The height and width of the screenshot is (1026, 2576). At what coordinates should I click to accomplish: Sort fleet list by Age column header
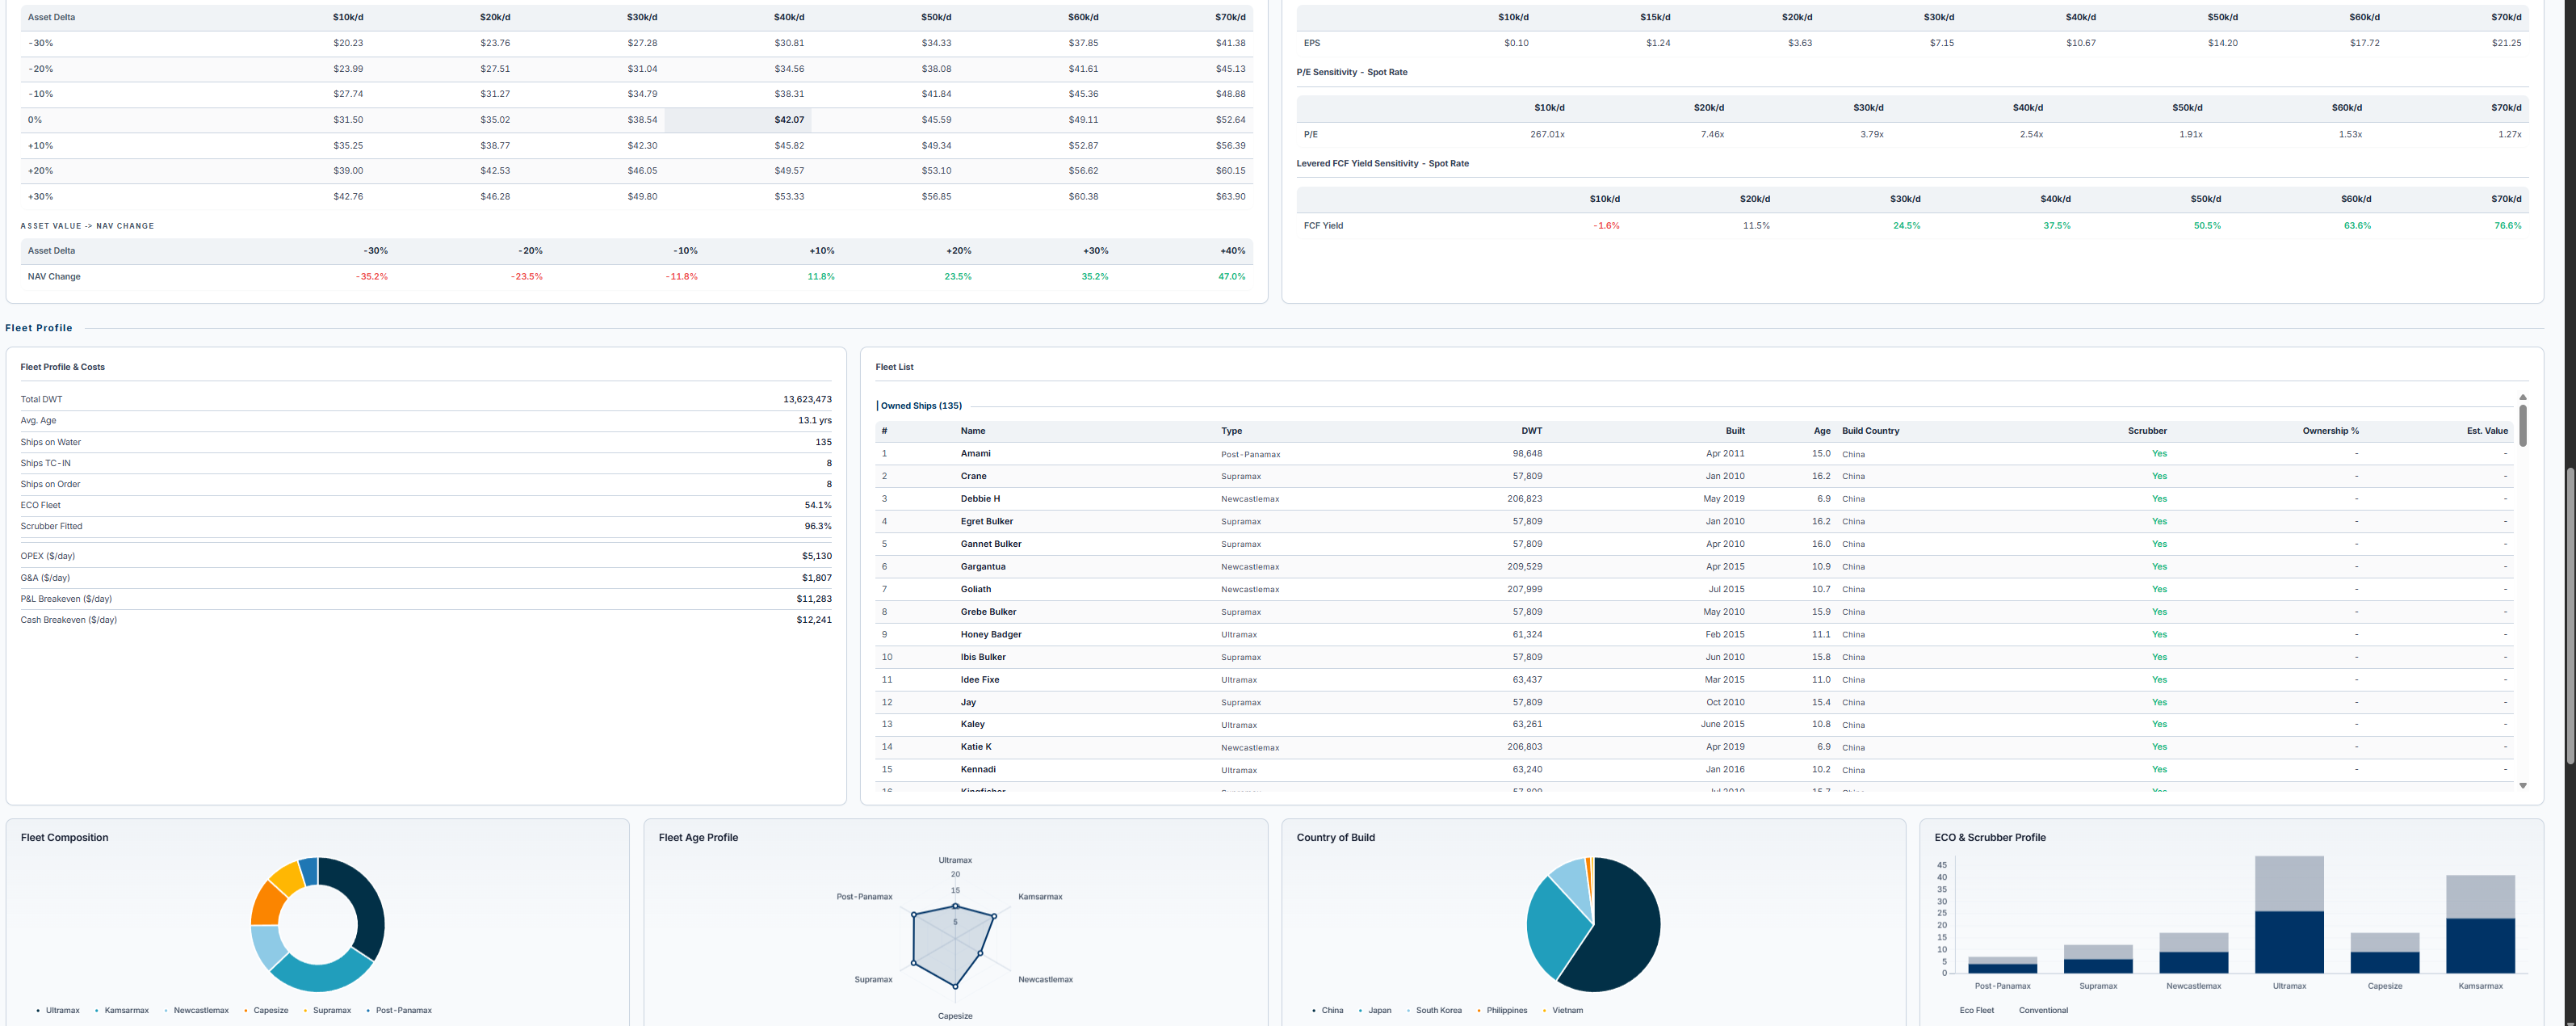1822,431
